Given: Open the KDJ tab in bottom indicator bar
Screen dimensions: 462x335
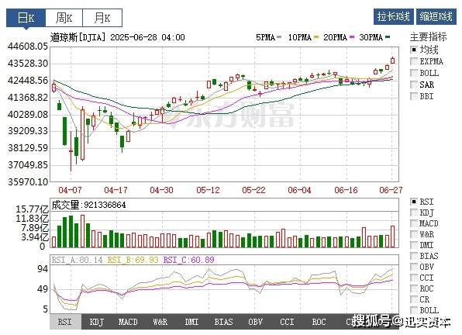Looking at the screenshot, I should tap(97, 322).
